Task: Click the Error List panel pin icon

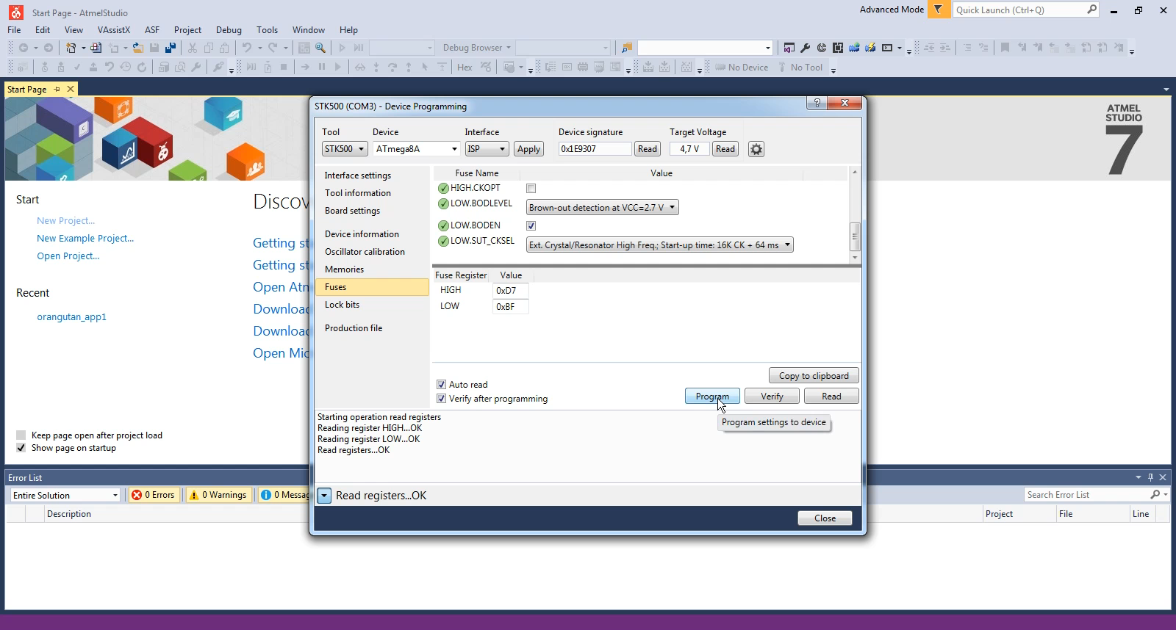Action: pyautogui.click(x=1151, y=477)
